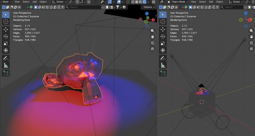This screenshot has height=136, width=255.
Task: Click the green Y axis in right gizmo
Action: [241, 20]
